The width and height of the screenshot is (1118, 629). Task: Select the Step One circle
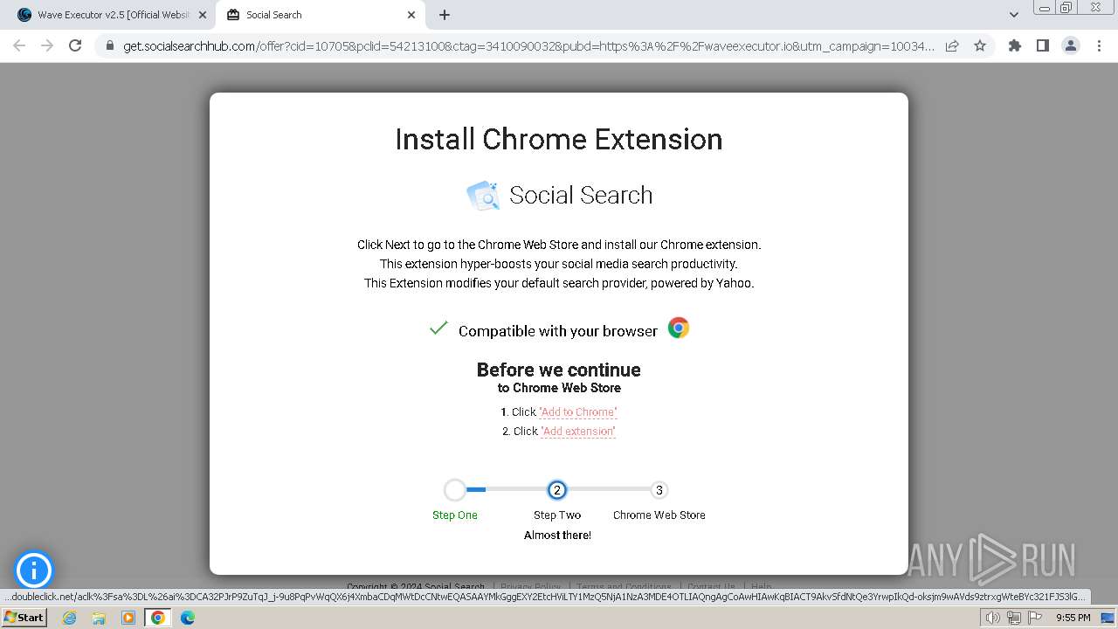(455, 490)
